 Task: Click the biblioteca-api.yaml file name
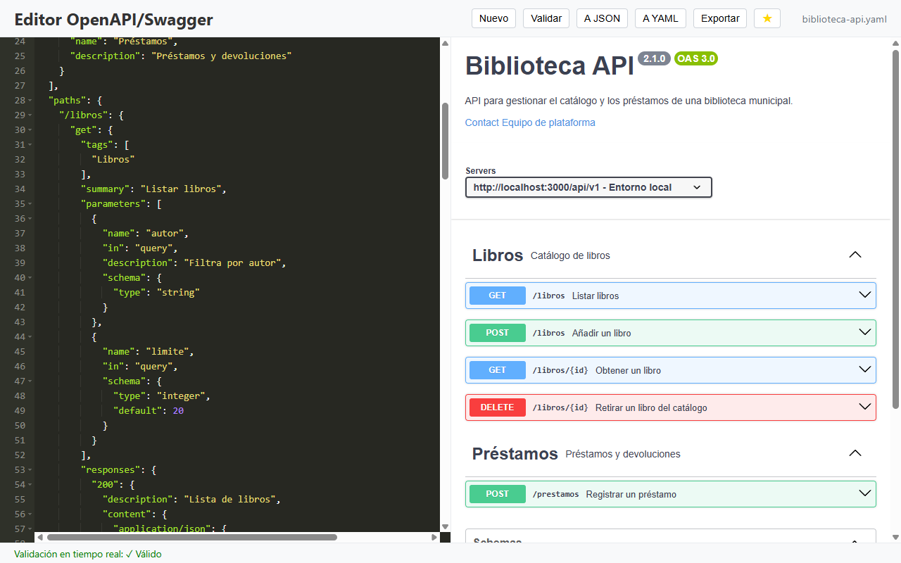coord(845,19)
